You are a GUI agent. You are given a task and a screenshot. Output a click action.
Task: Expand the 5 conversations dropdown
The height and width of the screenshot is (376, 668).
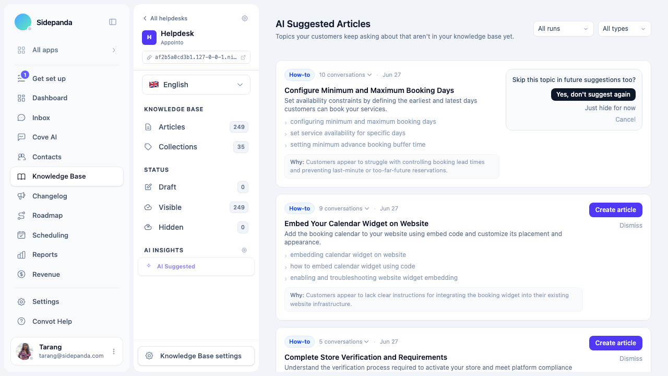coord(344,342)
